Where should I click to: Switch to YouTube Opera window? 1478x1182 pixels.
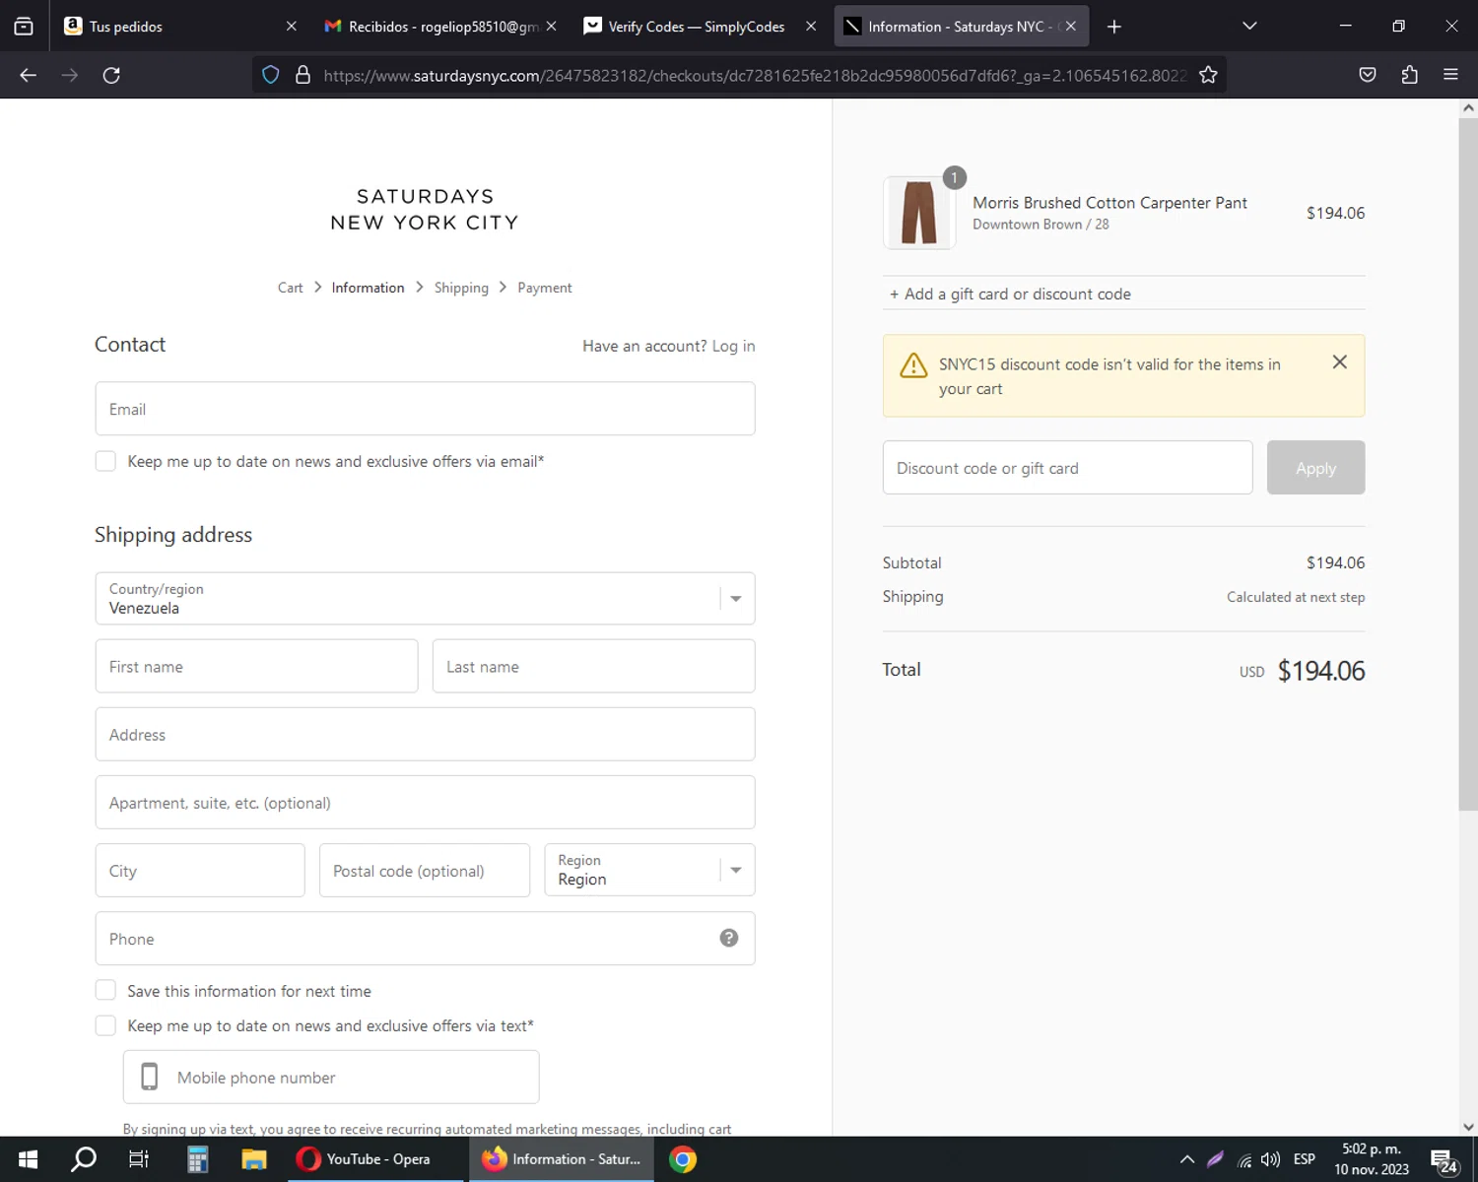pos(374,1159)
